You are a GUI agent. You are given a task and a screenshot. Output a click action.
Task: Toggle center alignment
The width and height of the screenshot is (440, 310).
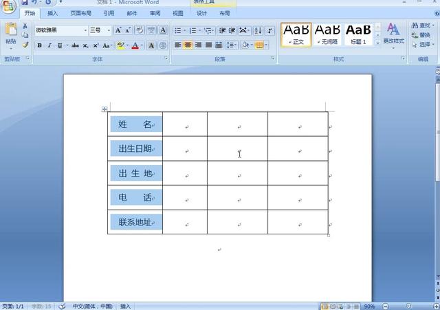[188, 45]
